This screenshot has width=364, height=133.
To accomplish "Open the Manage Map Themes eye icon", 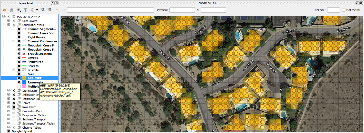I will (19, 10).
